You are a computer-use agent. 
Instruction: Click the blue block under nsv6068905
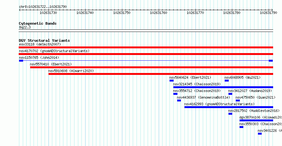click(x=227, y=81)
